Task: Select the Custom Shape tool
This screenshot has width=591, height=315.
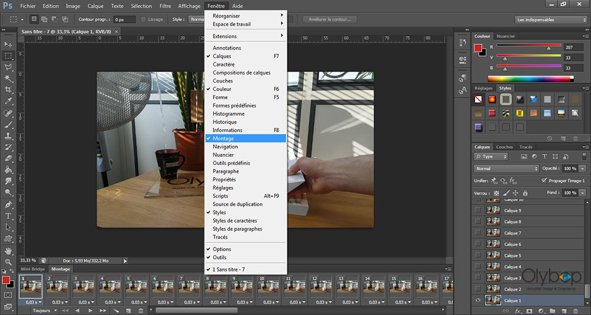Action: [8, 239]
